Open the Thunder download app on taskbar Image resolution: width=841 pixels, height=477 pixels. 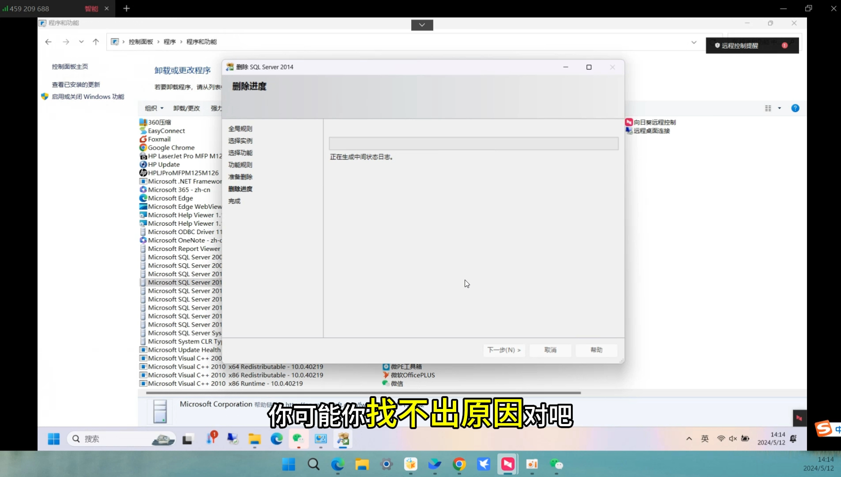coord(484,464)
